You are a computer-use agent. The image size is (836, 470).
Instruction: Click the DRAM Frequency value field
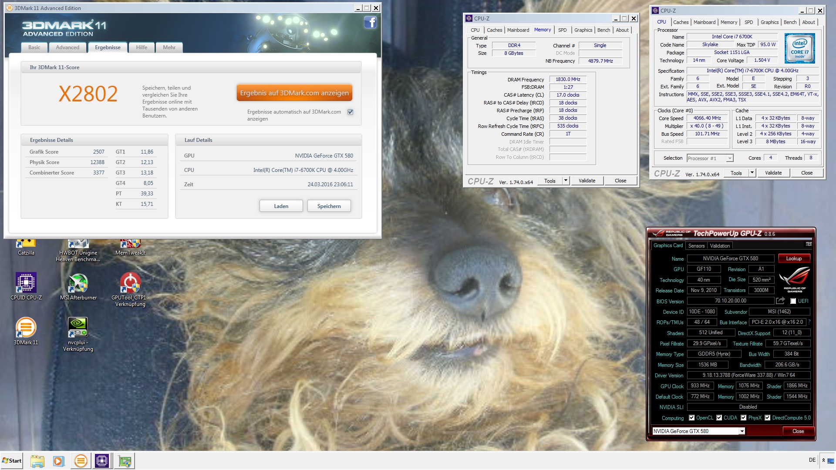pos(568,79)
